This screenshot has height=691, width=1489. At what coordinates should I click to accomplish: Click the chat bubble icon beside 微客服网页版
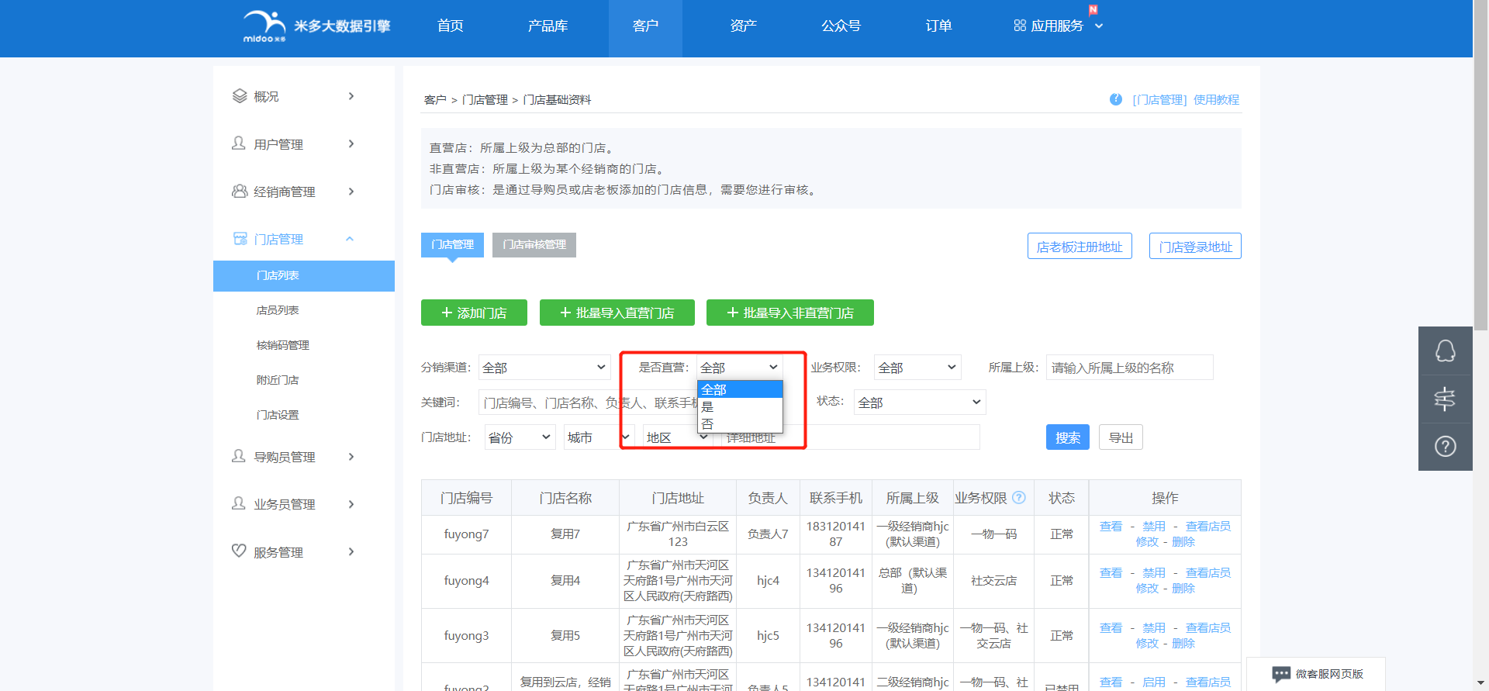point(1281,674)
